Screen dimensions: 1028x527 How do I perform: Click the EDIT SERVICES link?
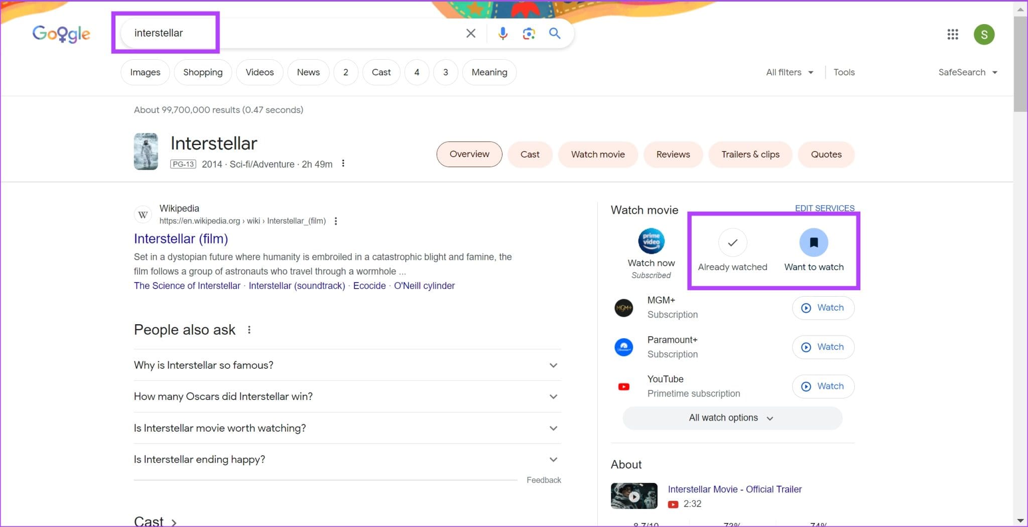(x=825, y=208)
